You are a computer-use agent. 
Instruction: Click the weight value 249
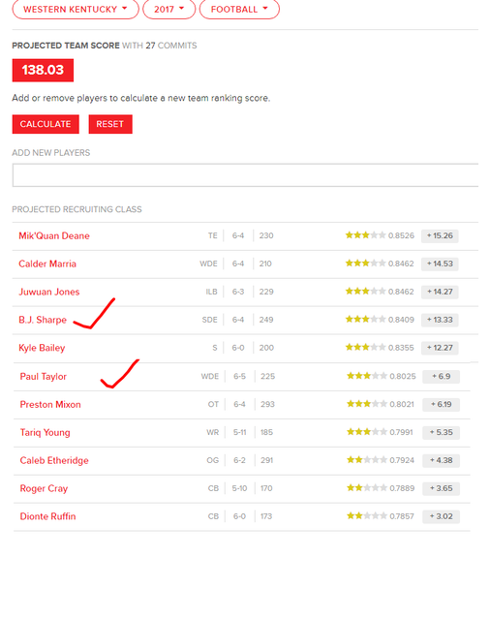[266, 320]
